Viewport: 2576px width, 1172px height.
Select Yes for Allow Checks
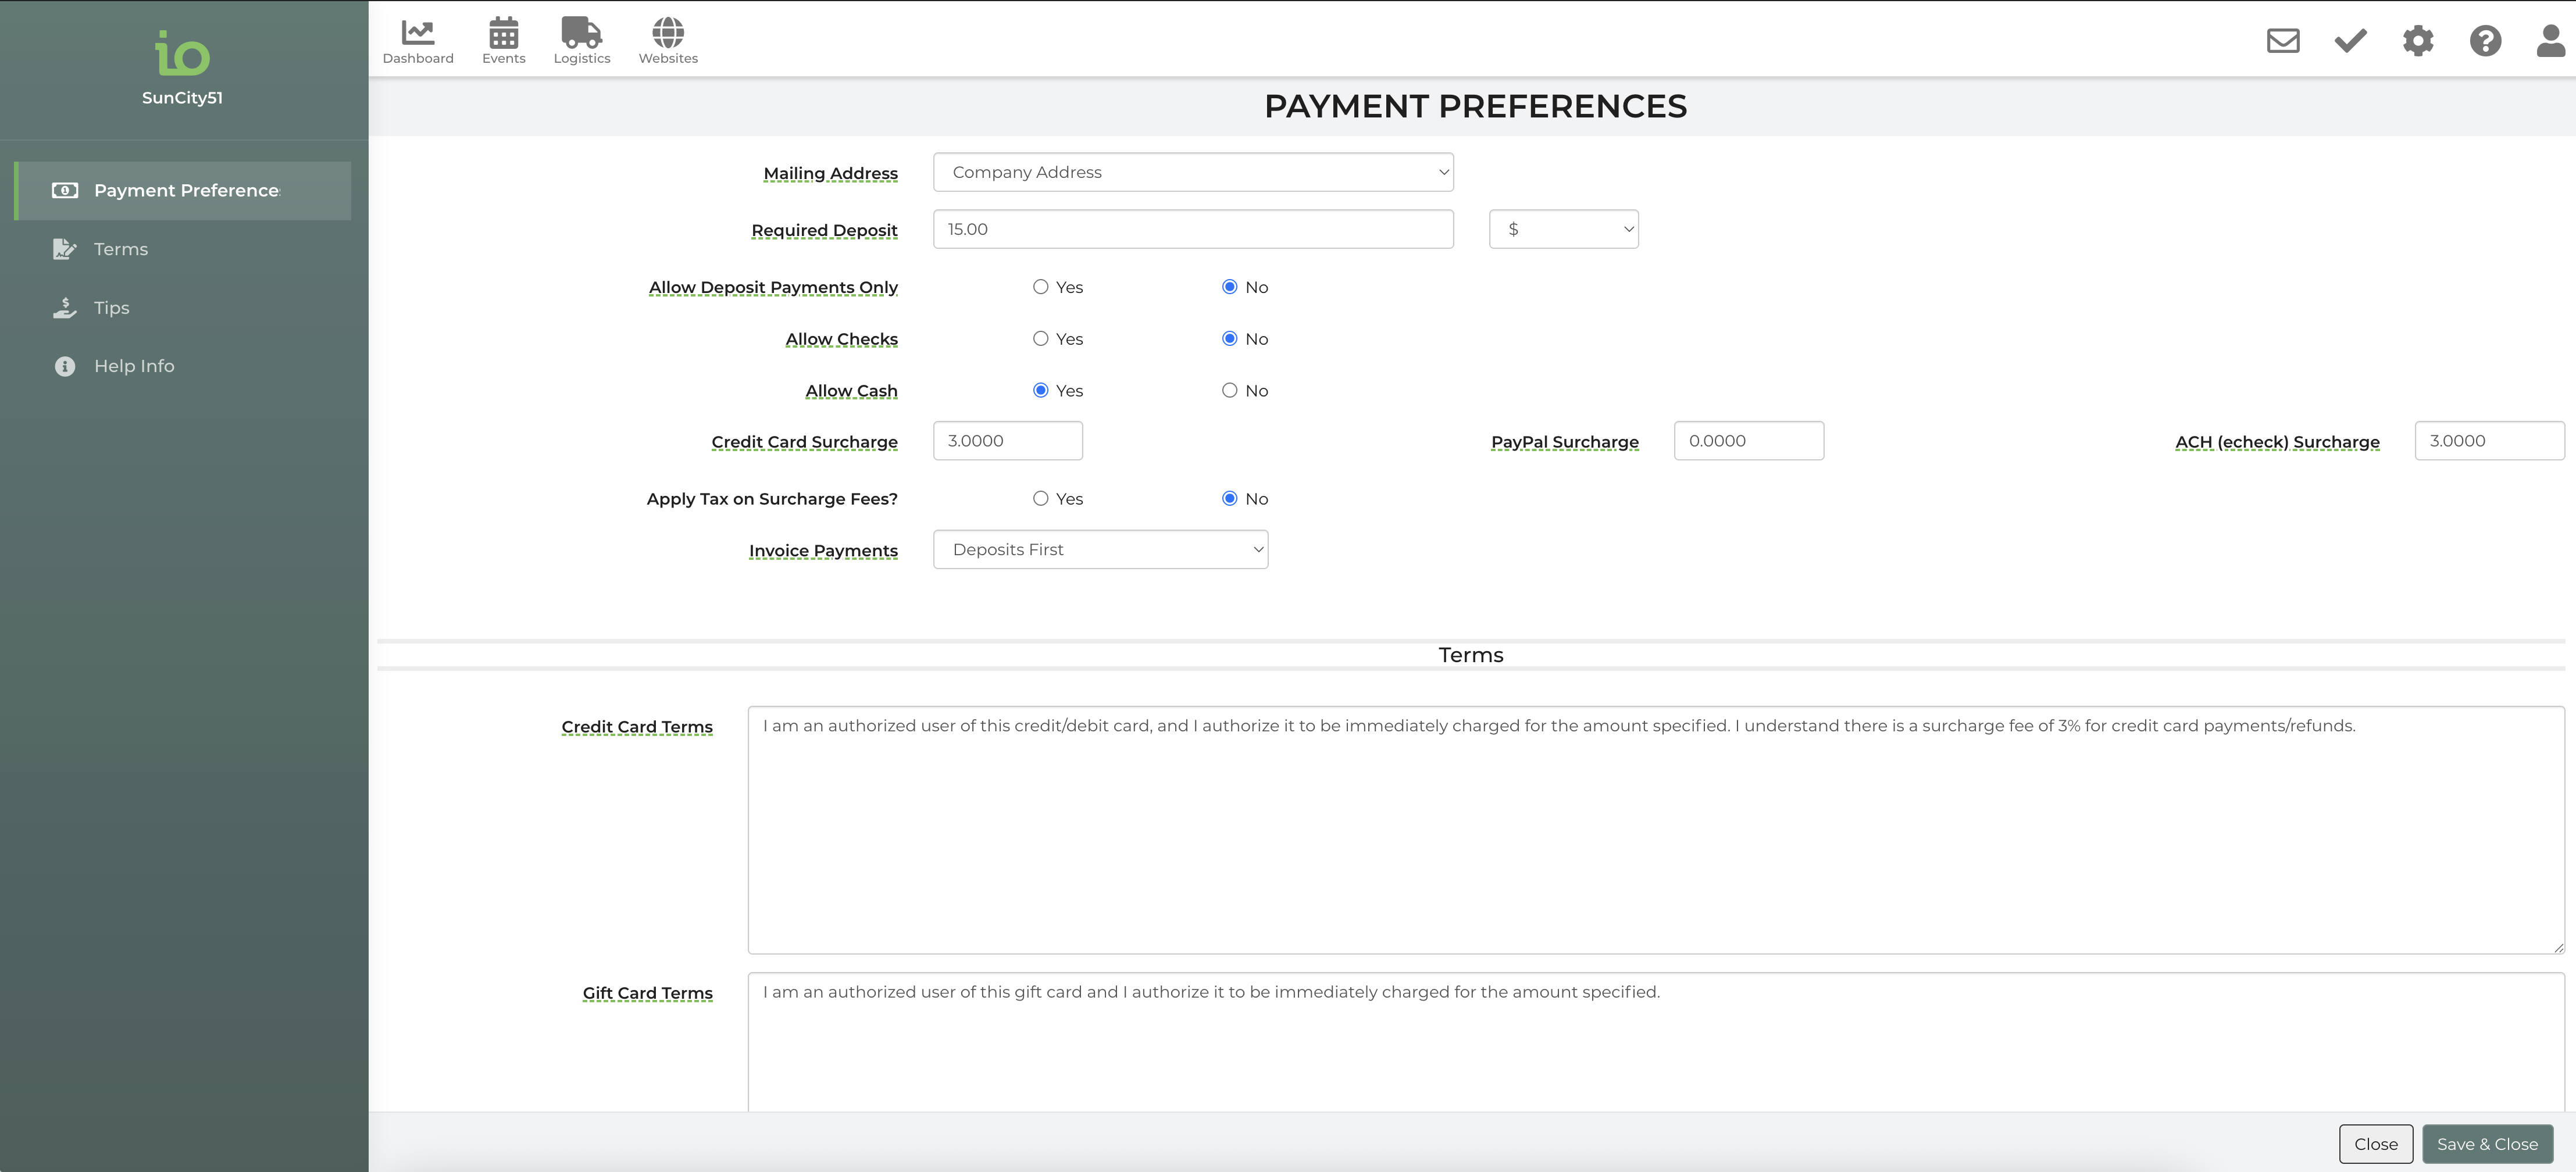coord(1041,339)
